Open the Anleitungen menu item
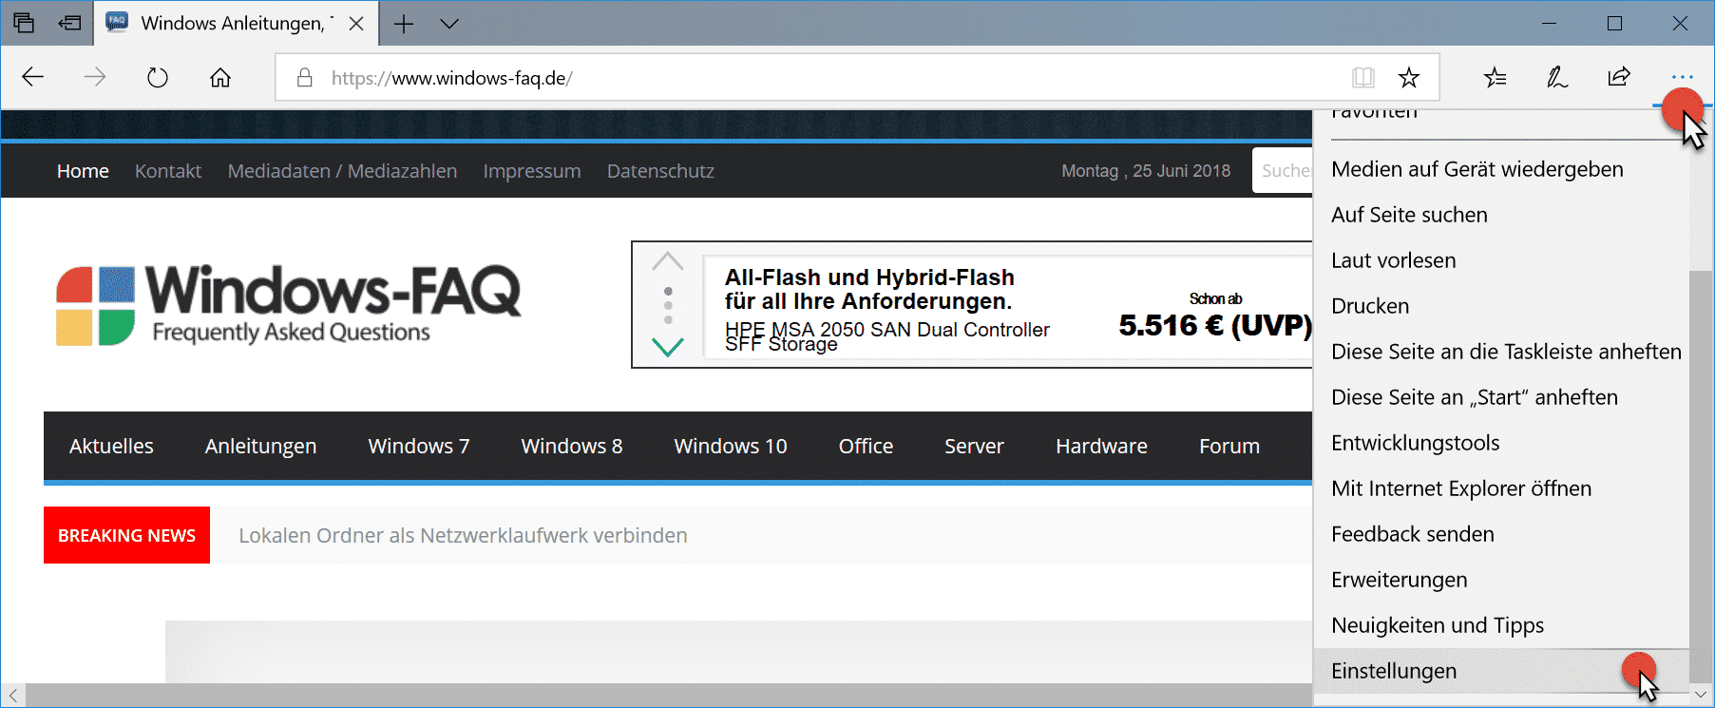The width and height of the screenshot is (1715, 708). point(260,447)
